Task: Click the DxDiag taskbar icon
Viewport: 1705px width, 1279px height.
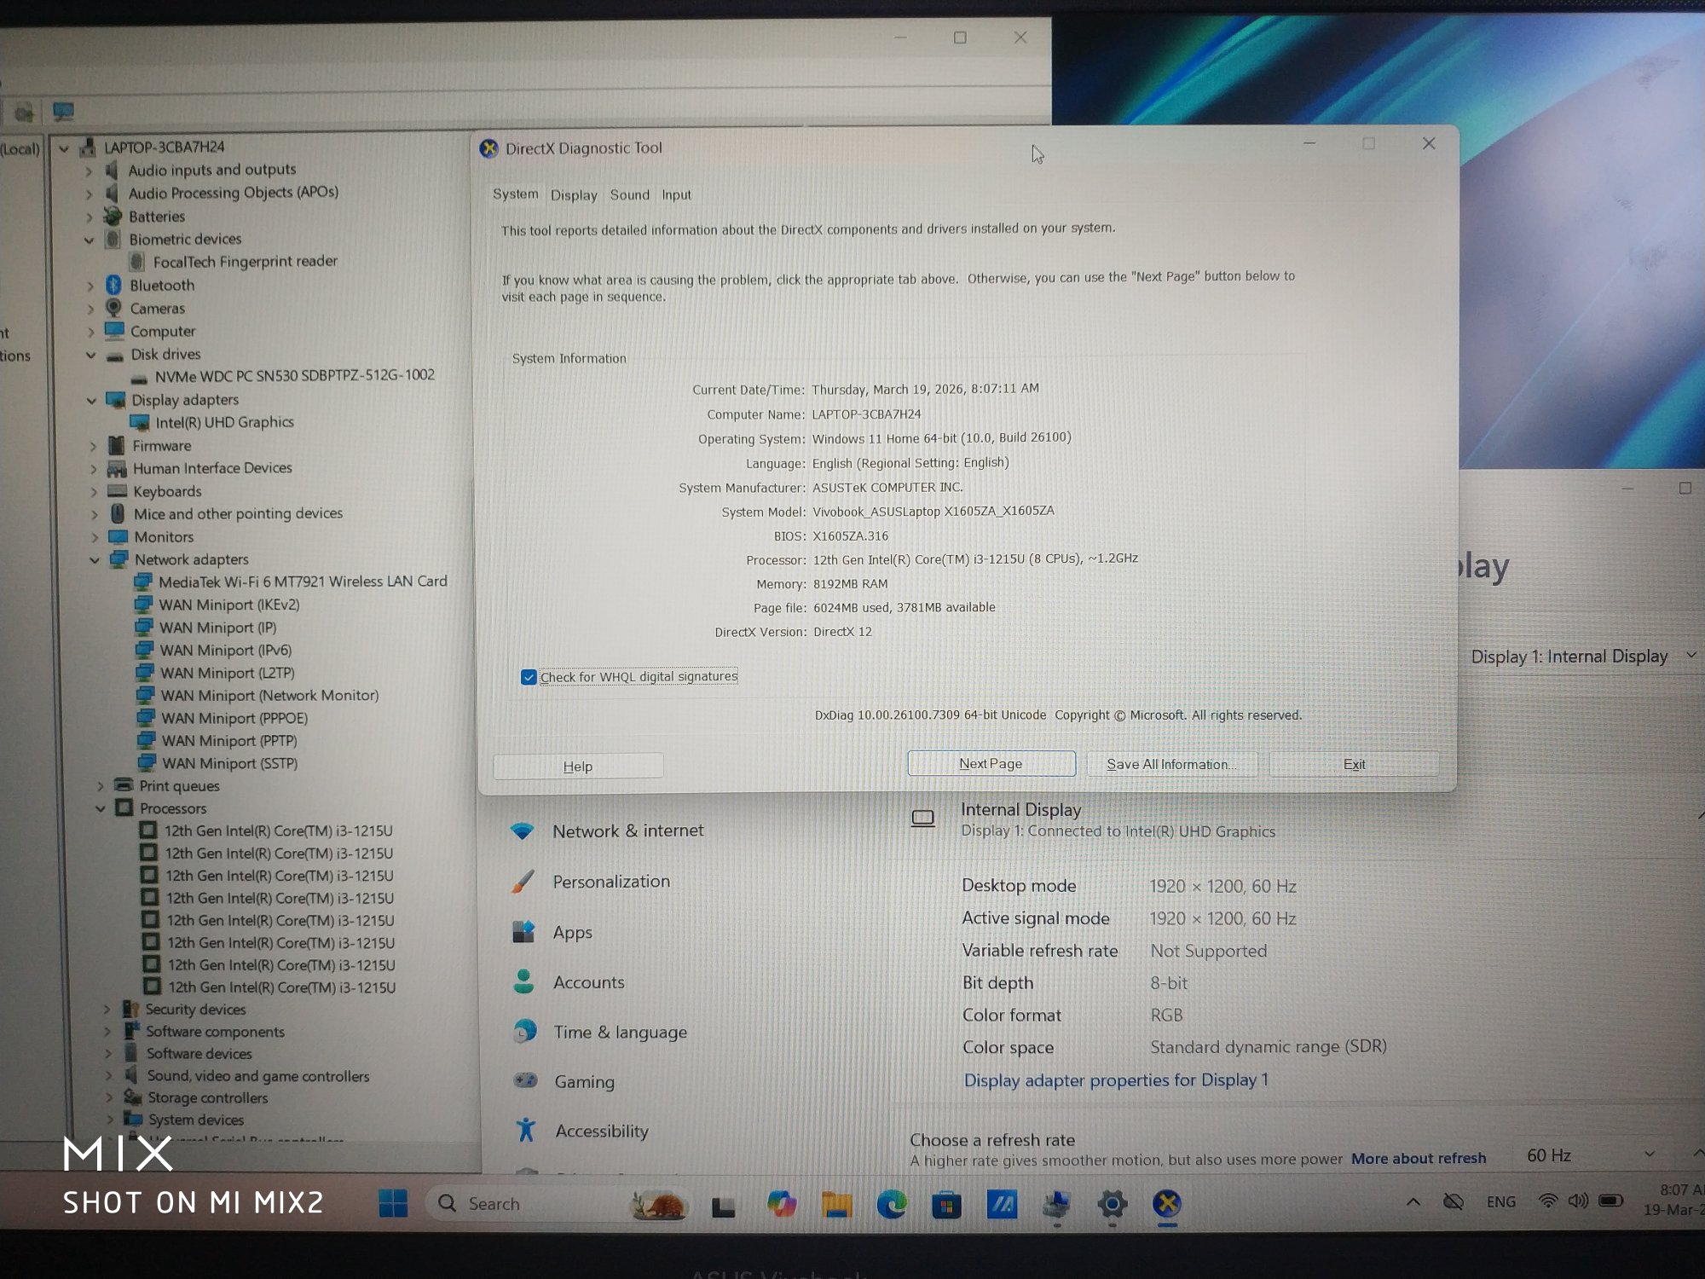Action: pos(1167,1204)
